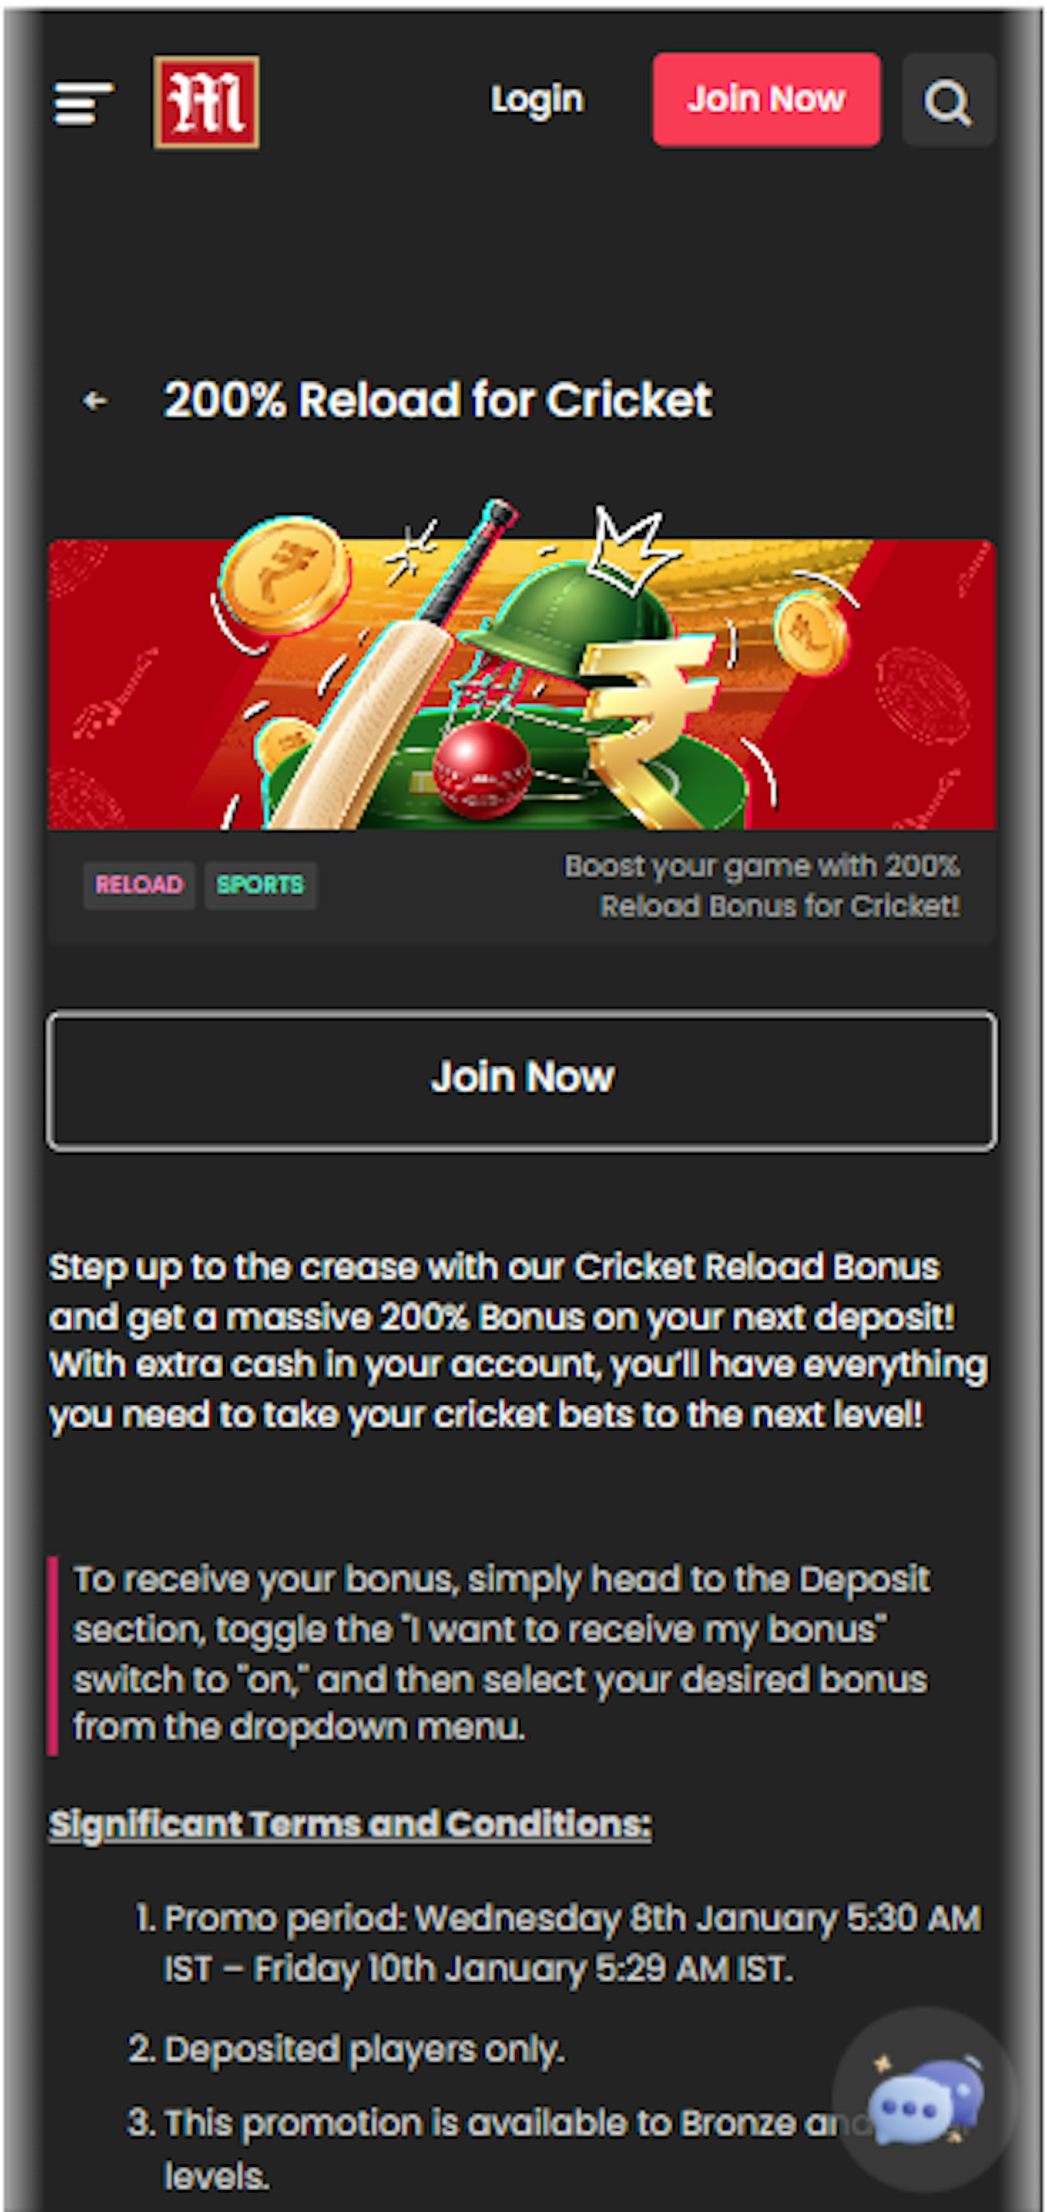Click Login in the header
The height and width of the screenshot is (2212, 1047).
tap(537, 100)
